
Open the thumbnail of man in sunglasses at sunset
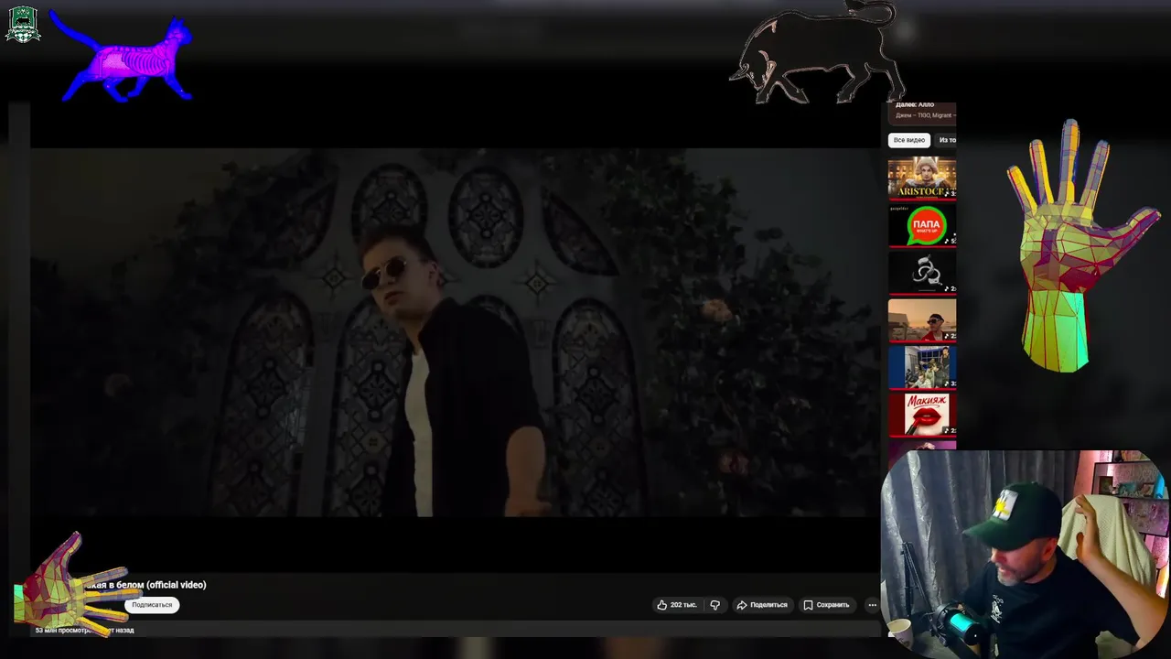922,320
